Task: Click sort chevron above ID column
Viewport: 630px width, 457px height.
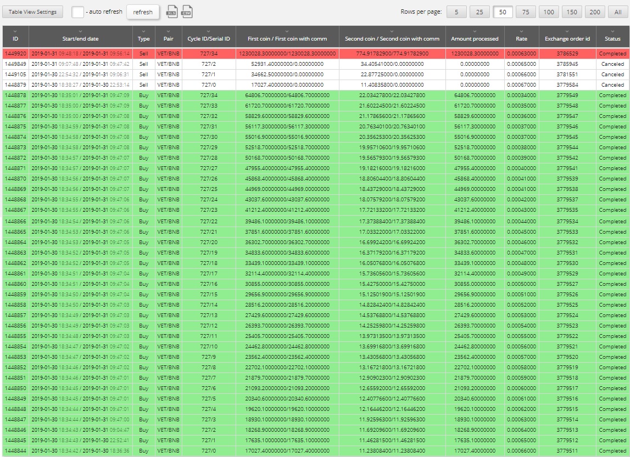Action: (x=15, y=31)
